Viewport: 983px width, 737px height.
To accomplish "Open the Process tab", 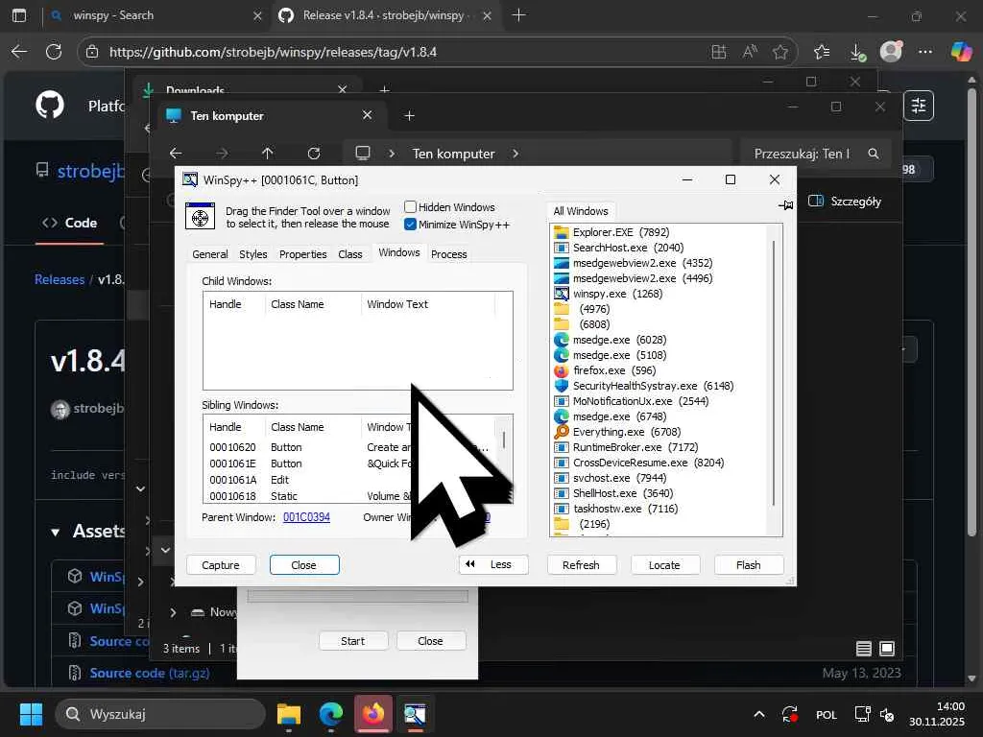I will tap(449, 253).
